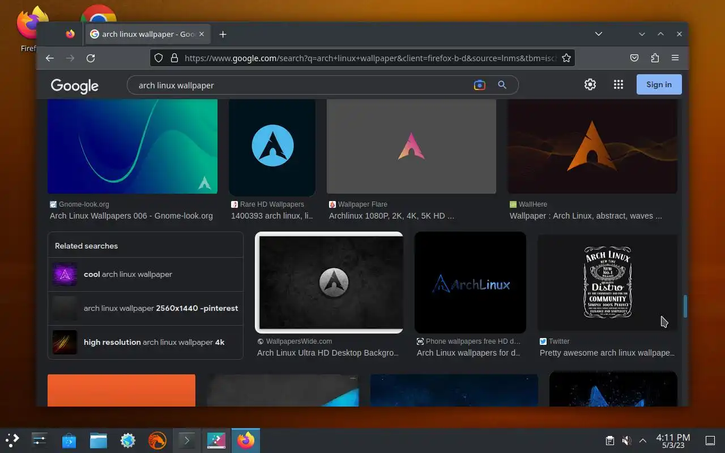Image resolution: width=725 pixels, height=453 pixels.
Task: Open the clipboard tray icon
Action: (609, 440)
